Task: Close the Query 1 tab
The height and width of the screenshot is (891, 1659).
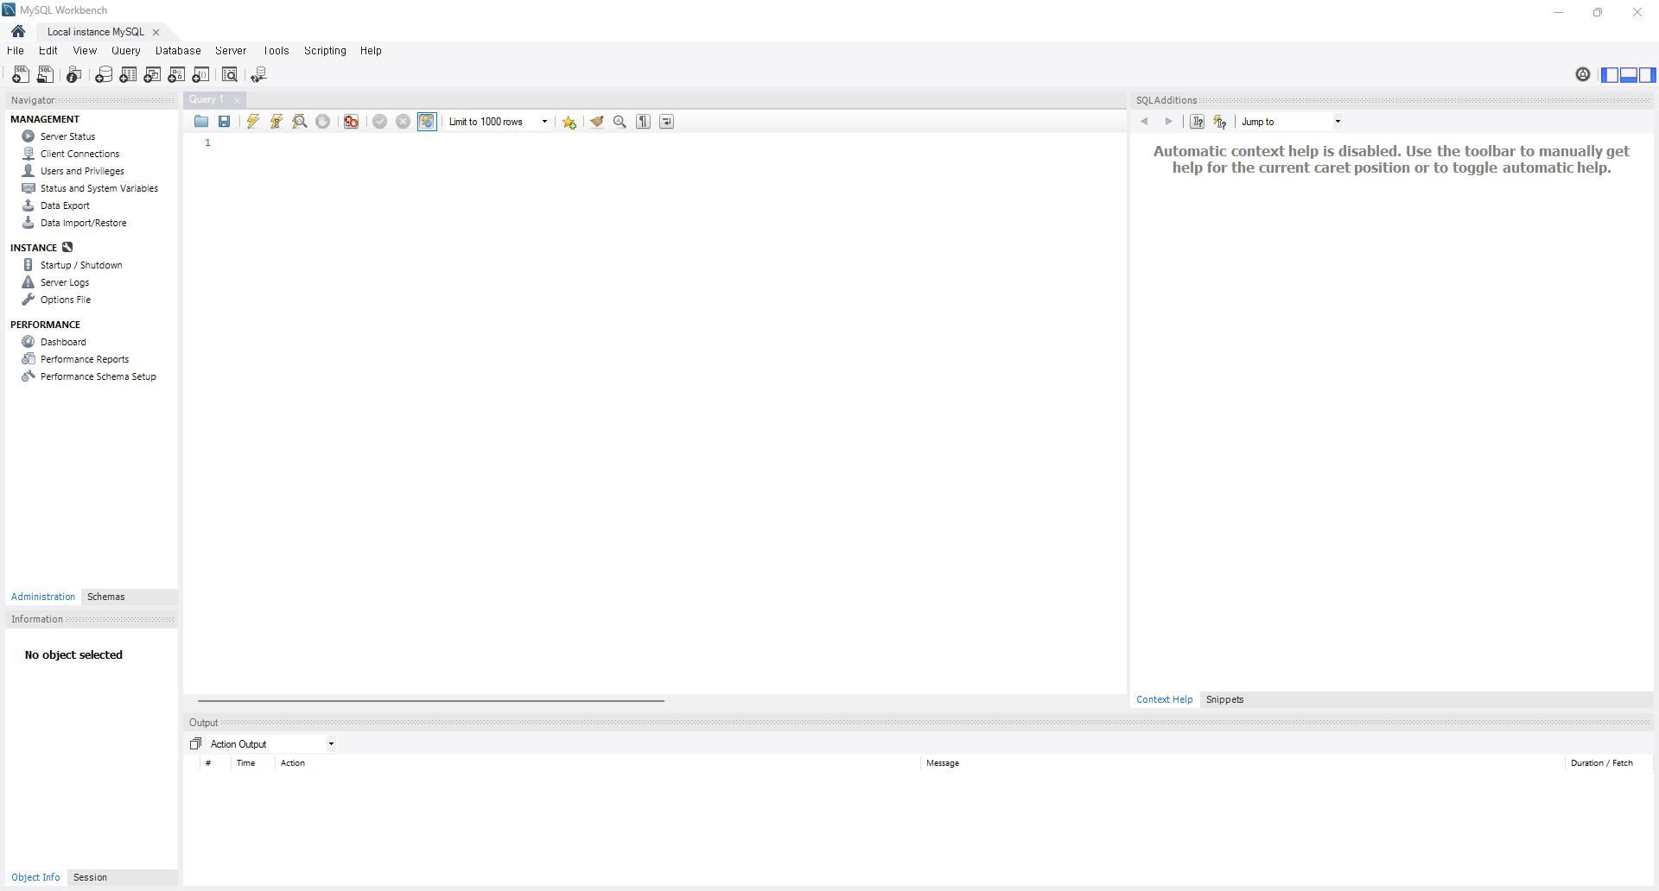Action: 237,100
